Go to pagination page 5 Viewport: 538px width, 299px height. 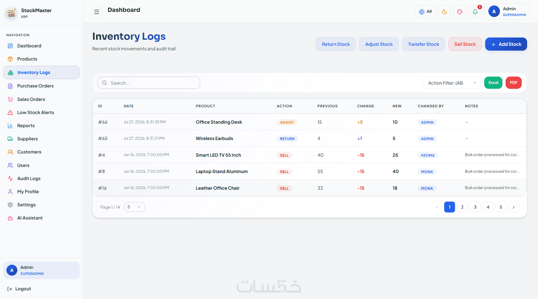pyautogui.click(x=501, y=207)
